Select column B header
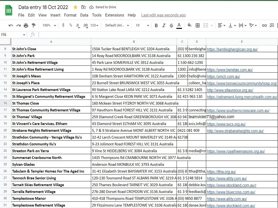Viewport: 278px width, 208px height. [134, 42]
